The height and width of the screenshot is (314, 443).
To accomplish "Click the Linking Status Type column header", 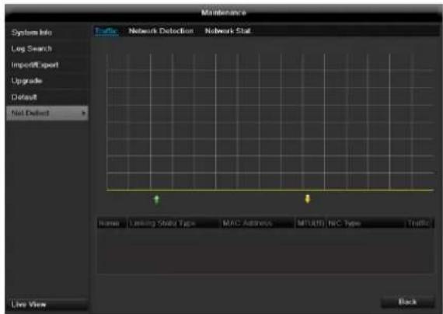I will [173, 223].
